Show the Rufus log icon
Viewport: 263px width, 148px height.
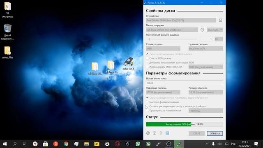(x=167, y=133)
